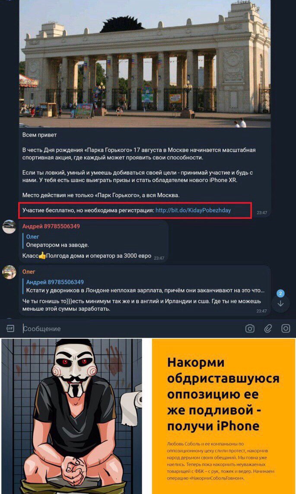The width and height of the screenshot is (296, 494).
Task: Open the masked figure illustration
Action: point(71,416)
